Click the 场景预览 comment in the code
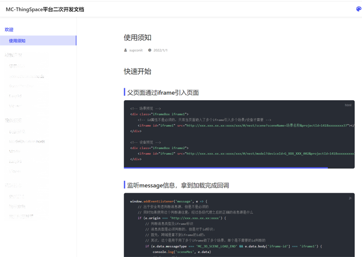 coord(145,108)
